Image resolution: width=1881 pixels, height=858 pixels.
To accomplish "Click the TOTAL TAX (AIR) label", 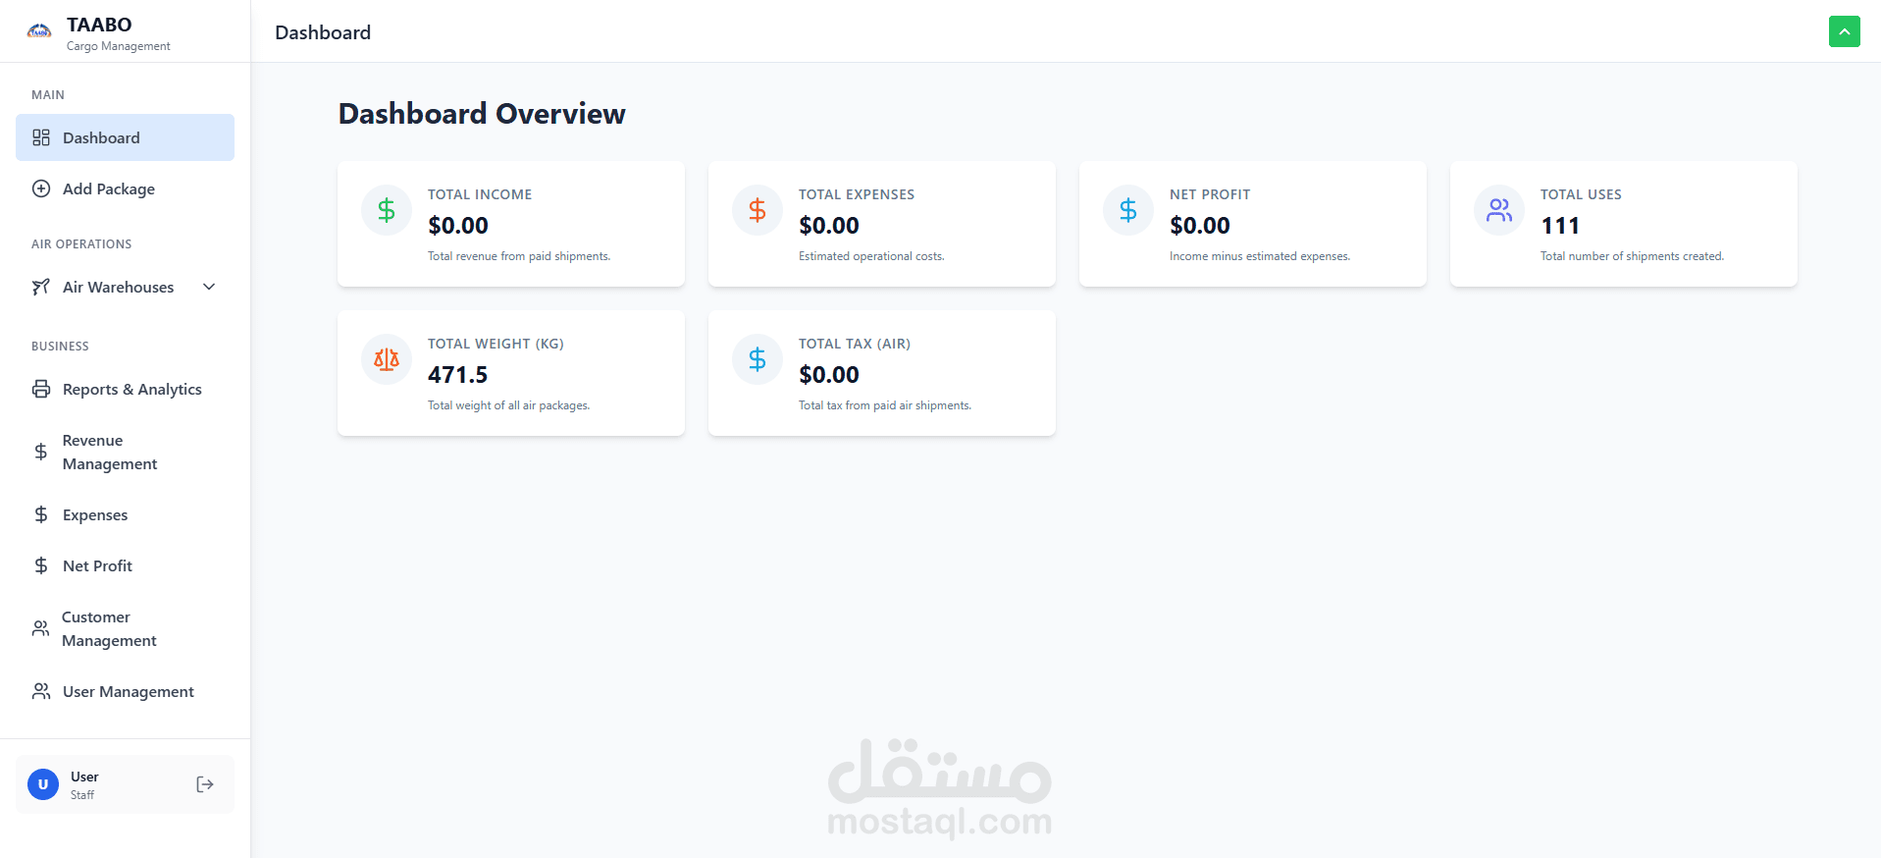I will coord(855,344).
